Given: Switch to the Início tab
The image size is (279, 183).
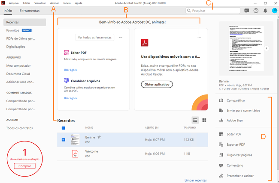Looking at the screenshot, I should point(8,11).
